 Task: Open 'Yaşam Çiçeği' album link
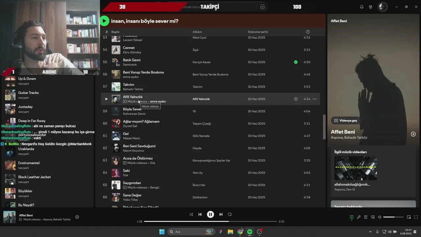202,124
